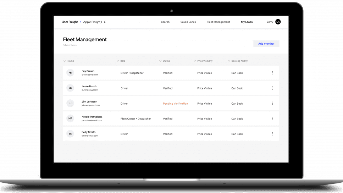Click the name Jesse Burch
The width and height of the screenshot is (343, 193).
coord(89,87)
